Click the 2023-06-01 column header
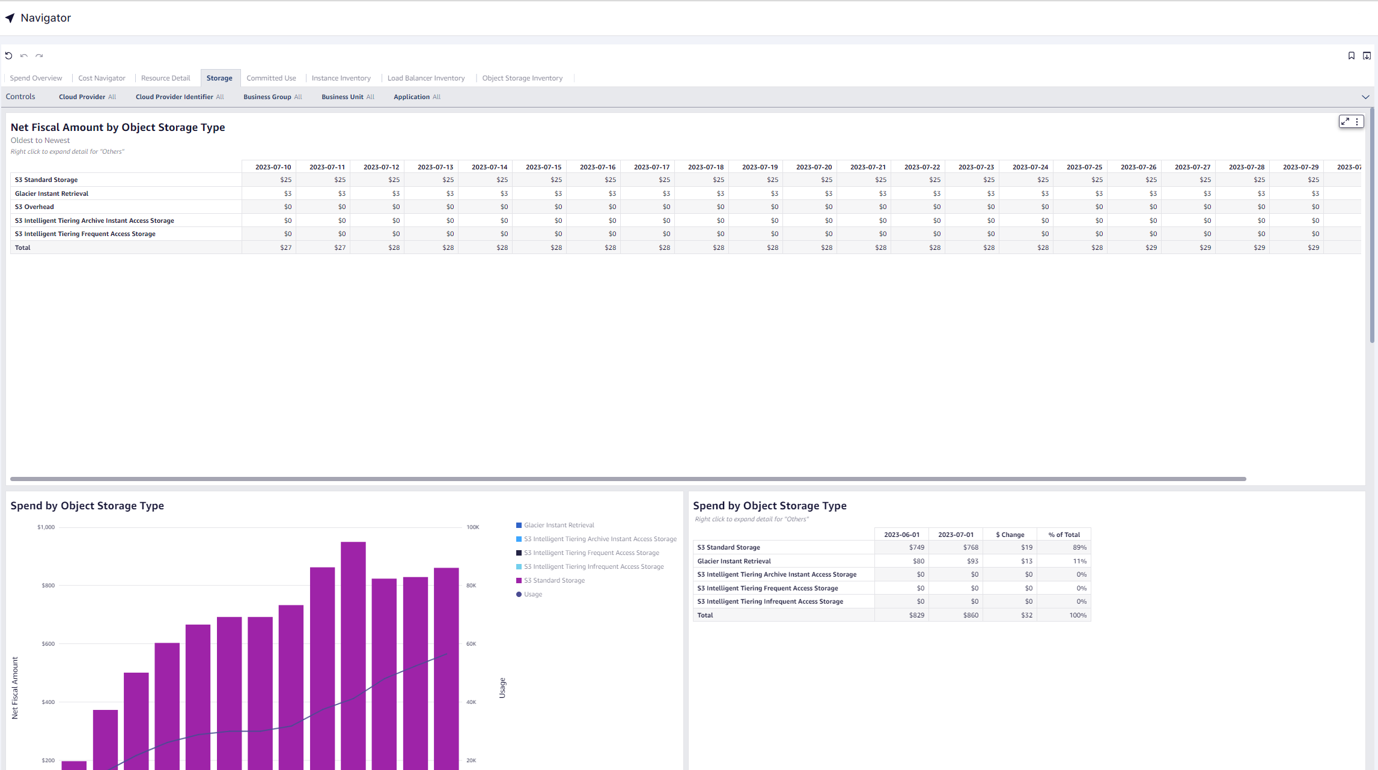The image size is (1378, 770). (x=901, y=535)
